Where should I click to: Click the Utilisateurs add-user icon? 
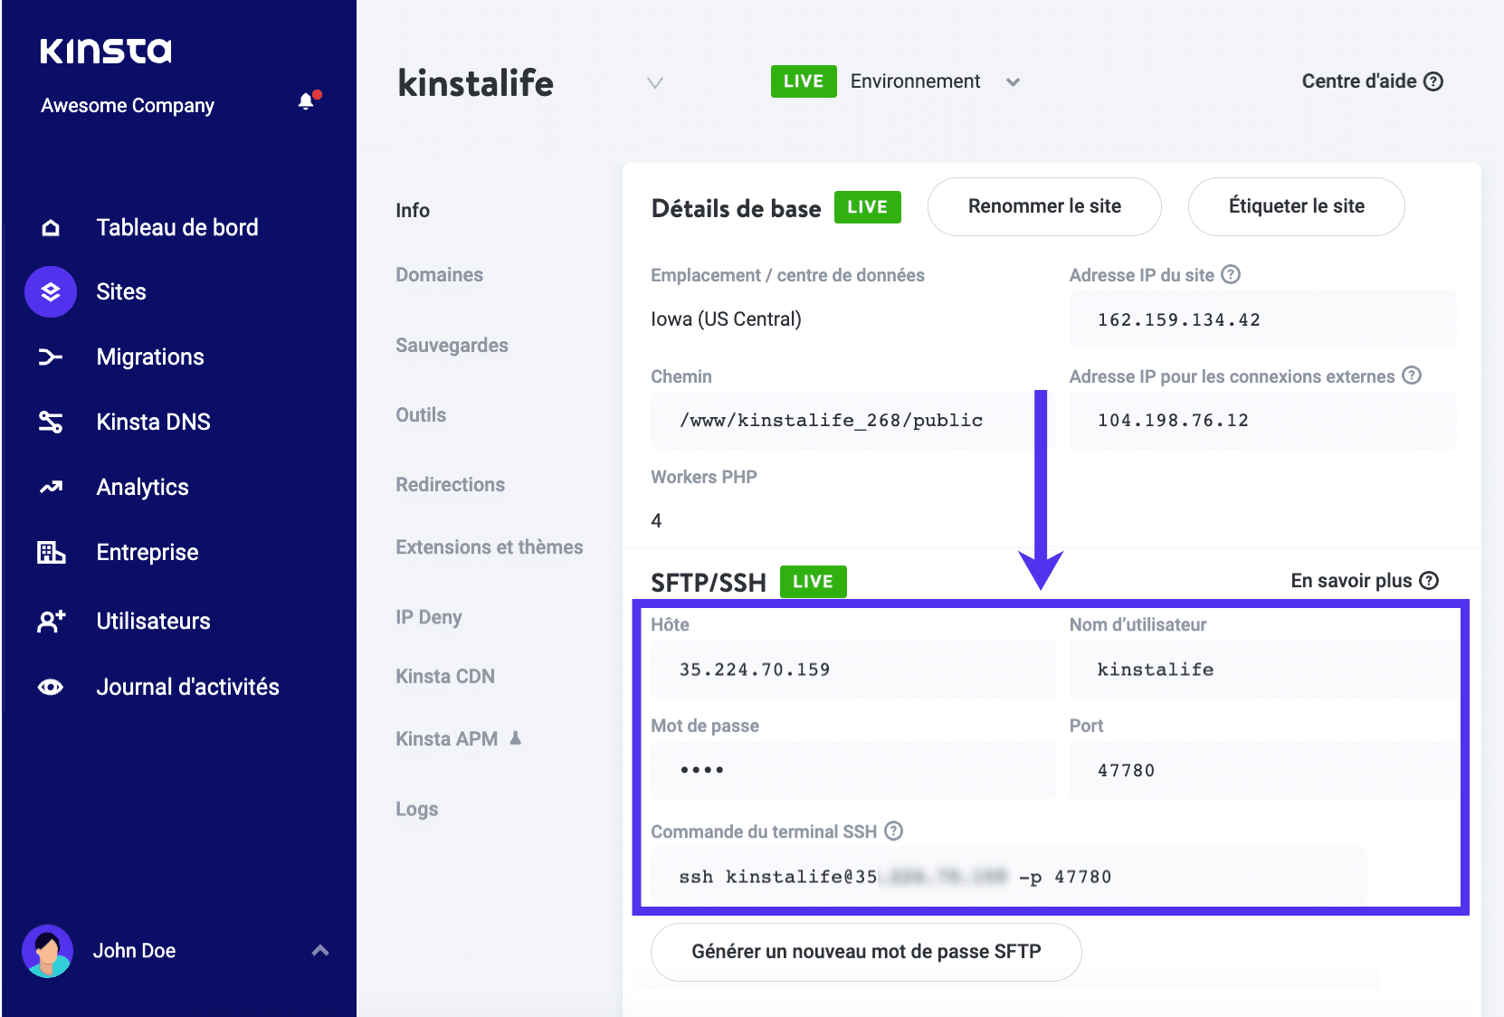[52, 621]
